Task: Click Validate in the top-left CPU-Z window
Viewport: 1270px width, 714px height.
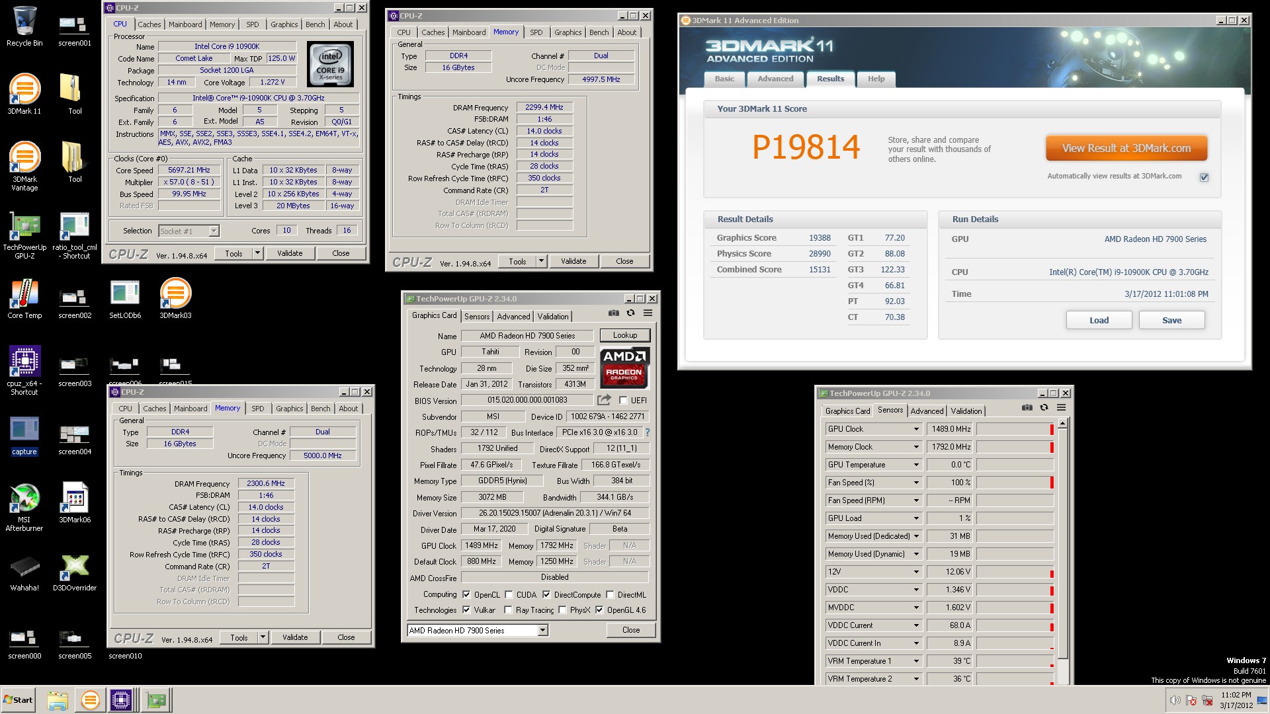Action: [x=290, y=253]
